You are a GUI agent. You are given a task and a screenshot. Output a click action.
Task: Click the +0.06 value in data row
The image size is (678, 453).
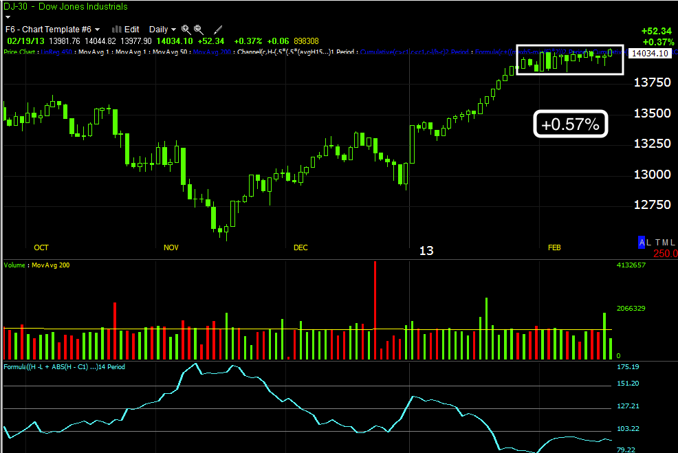pyautogui.click(x=278, y=41)
